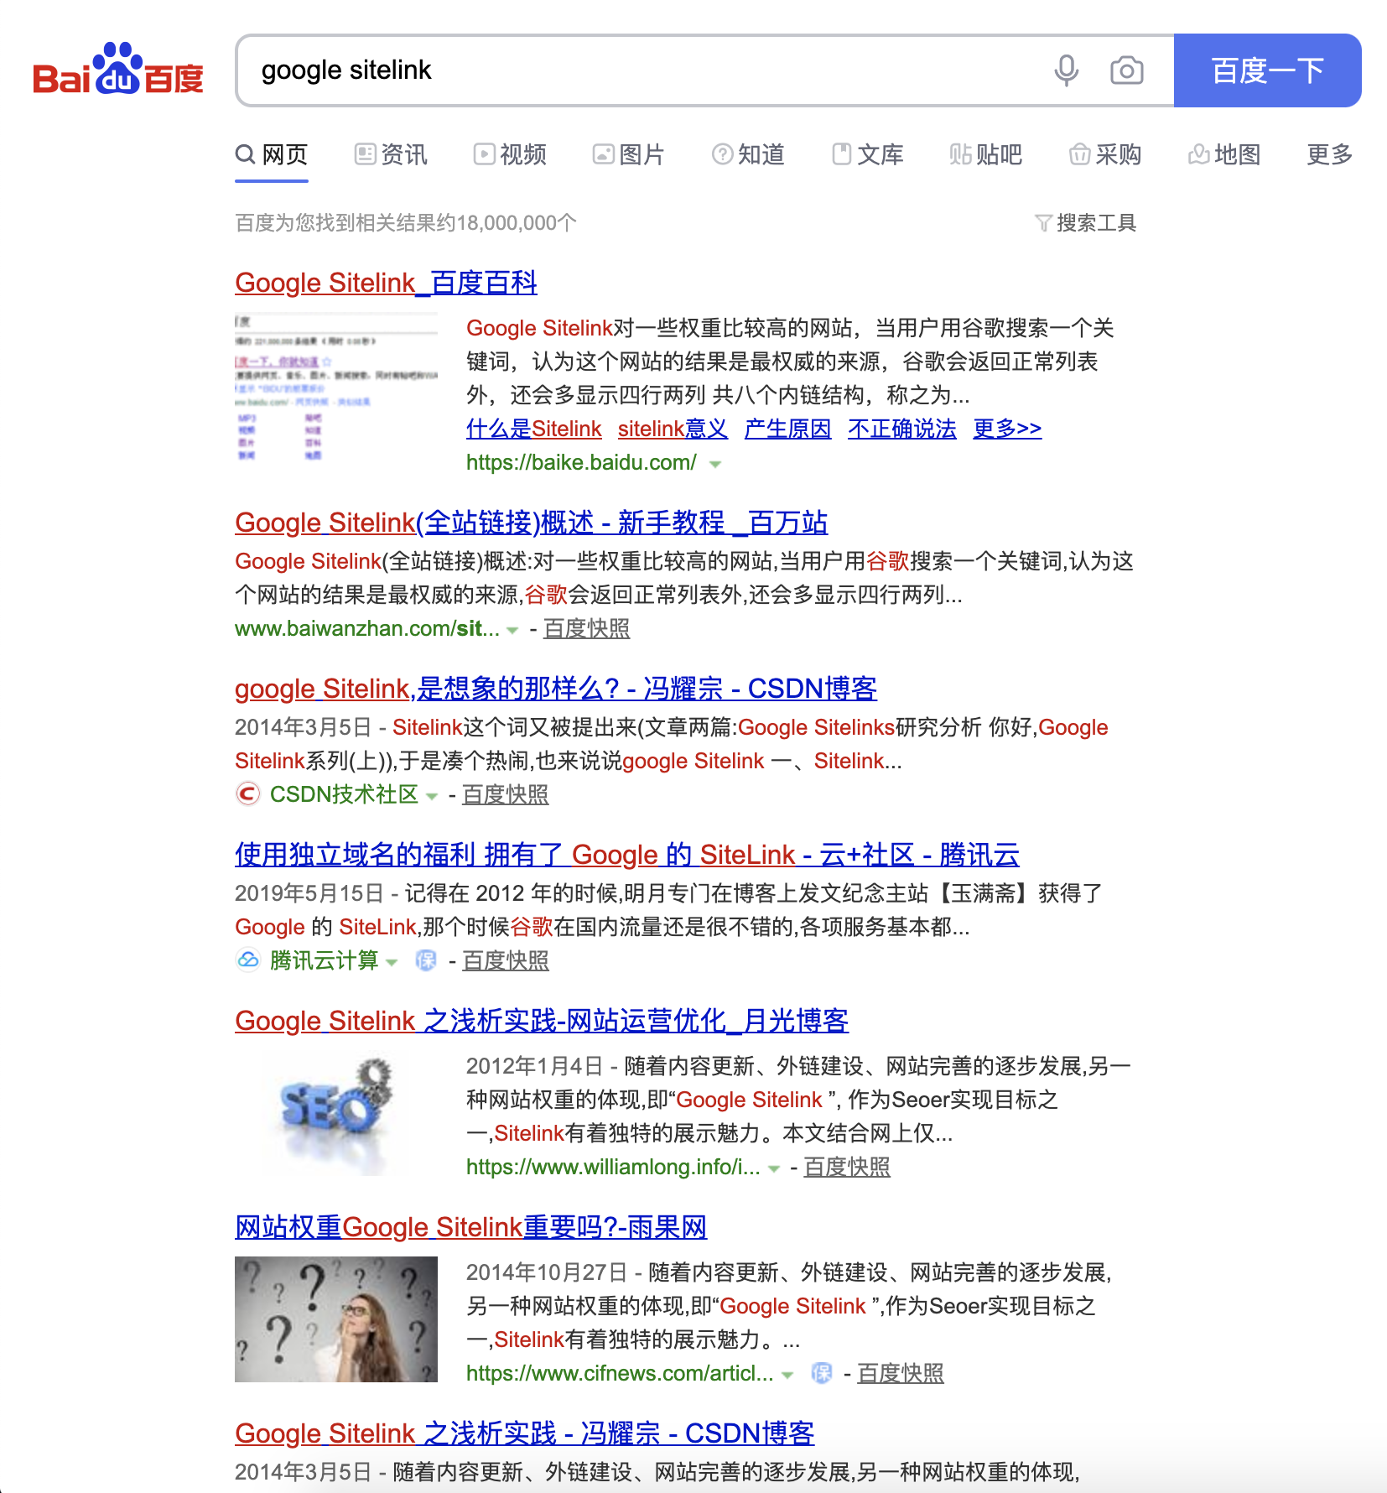Expand dropdown arrow beside CSDN技术社区
This screenshot has height=1493, width=1387.
[432, 796]
